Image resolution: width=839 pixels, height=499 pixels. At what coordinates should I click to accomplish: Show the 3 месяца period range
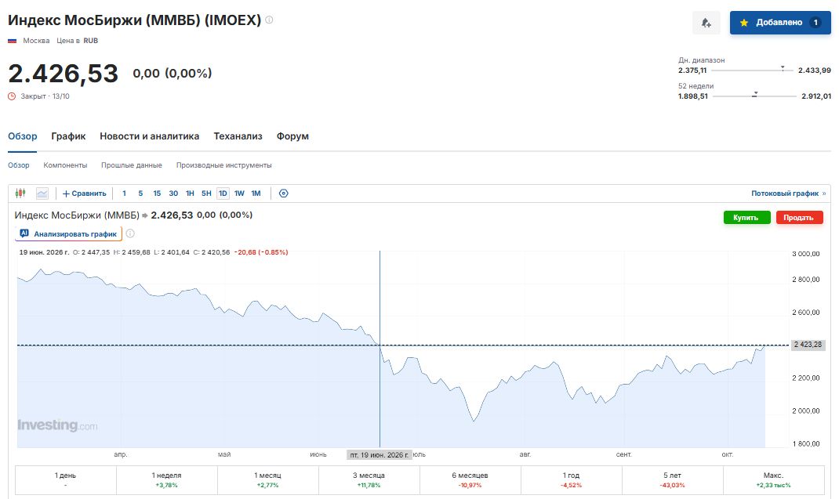pos(369,479)
